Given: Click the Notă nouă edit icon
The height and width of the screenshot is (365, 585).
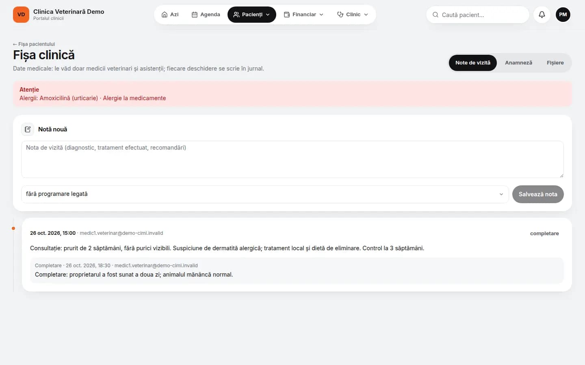Looking at the screenshot, I should (28, 129).
